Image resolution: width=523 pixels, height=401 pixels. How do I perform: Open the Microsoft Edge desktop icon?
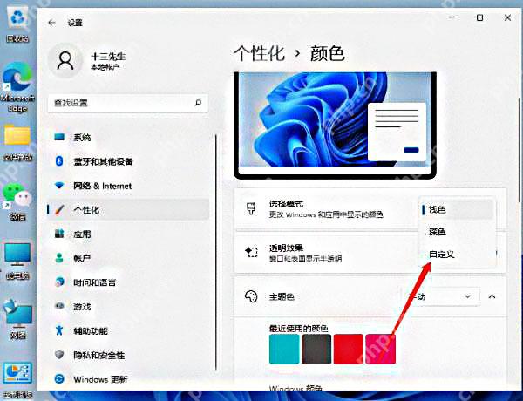17,88
